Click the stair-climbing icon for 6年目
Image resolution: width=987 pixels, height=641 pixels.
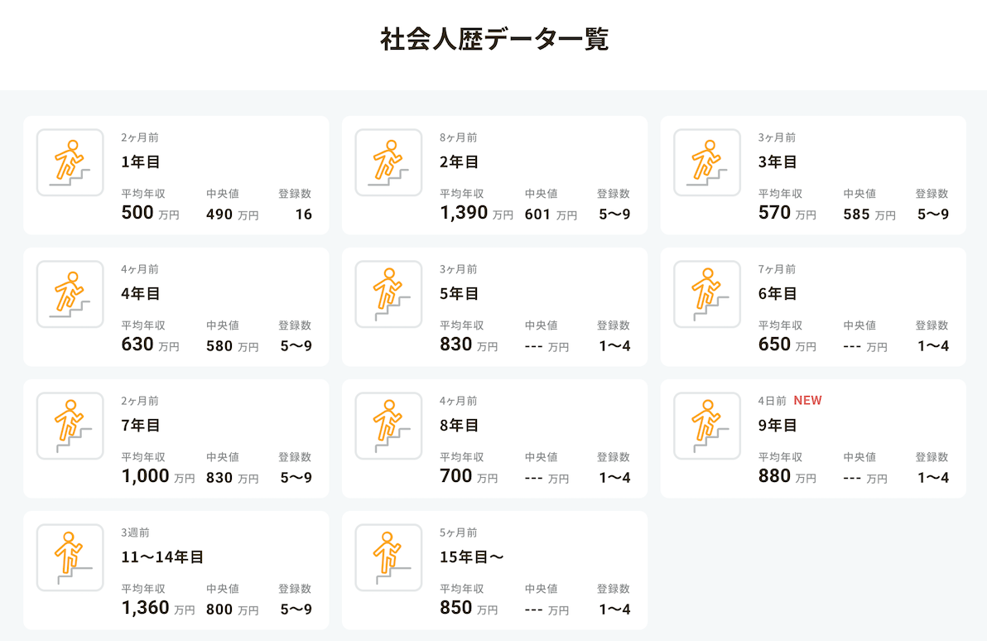click(707, 294)
